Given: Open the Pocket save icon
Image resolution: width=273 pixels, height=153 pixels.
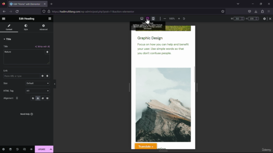Looking at the screenshot, I should pyautogui.click(x=250, y=11).
